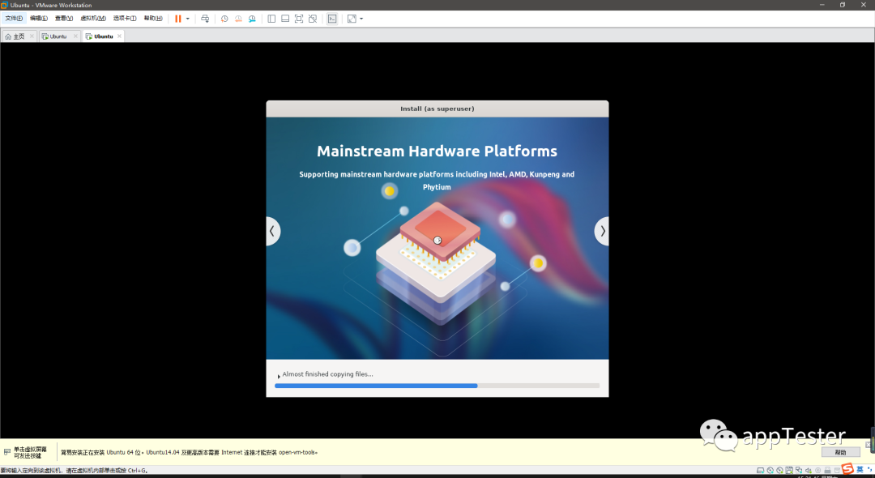Image resolution: width=875 pixels, height=478 pixels.
Task: Expand the install progress details triangle
Action: 278,374
